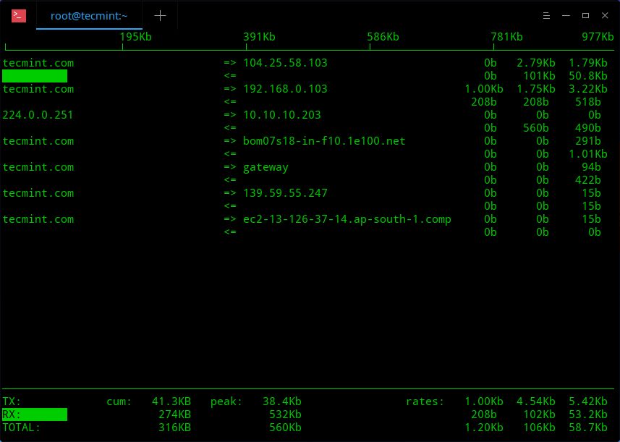620x442 pixels.
Task: Click the 391Kb scale label
Action: (259, 37)
